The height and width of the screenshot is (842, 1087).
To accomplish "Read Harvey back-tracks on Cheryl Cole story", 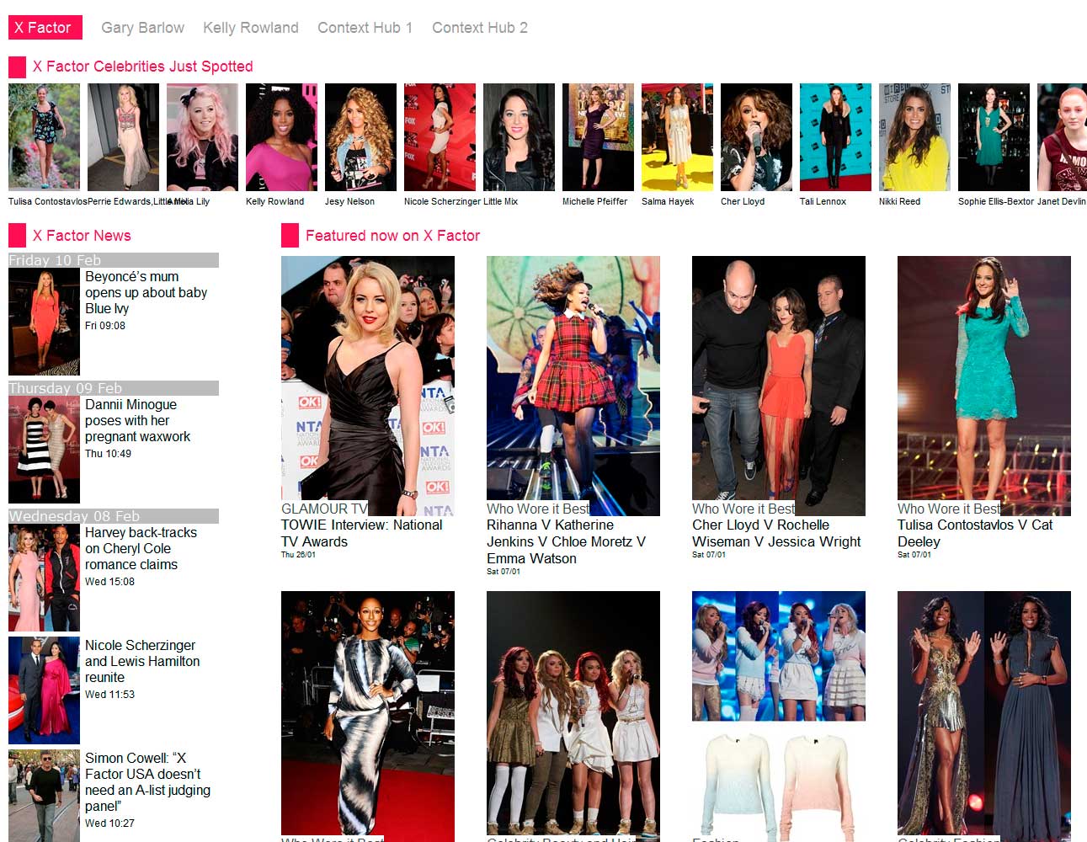I will [x=141, y=548].
